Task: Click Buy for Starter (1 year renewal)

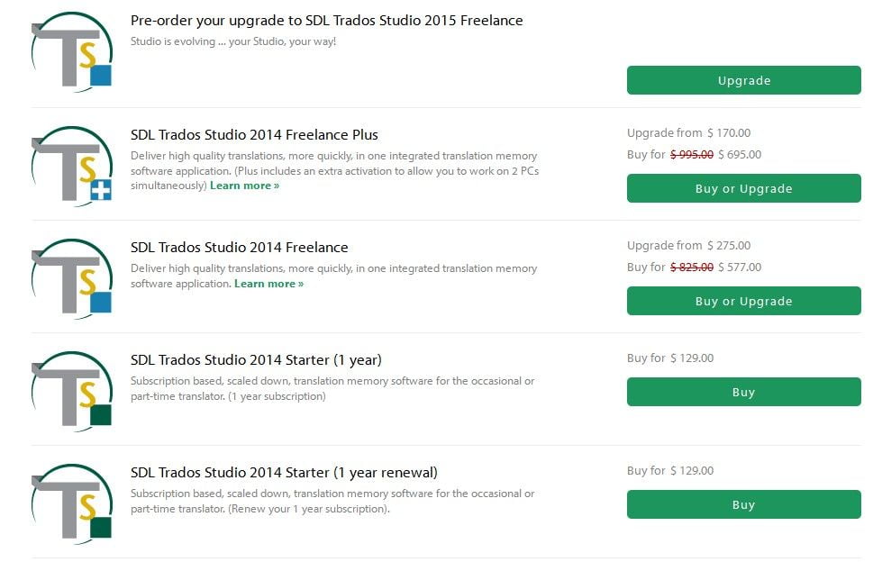Action: click(742, 504)
